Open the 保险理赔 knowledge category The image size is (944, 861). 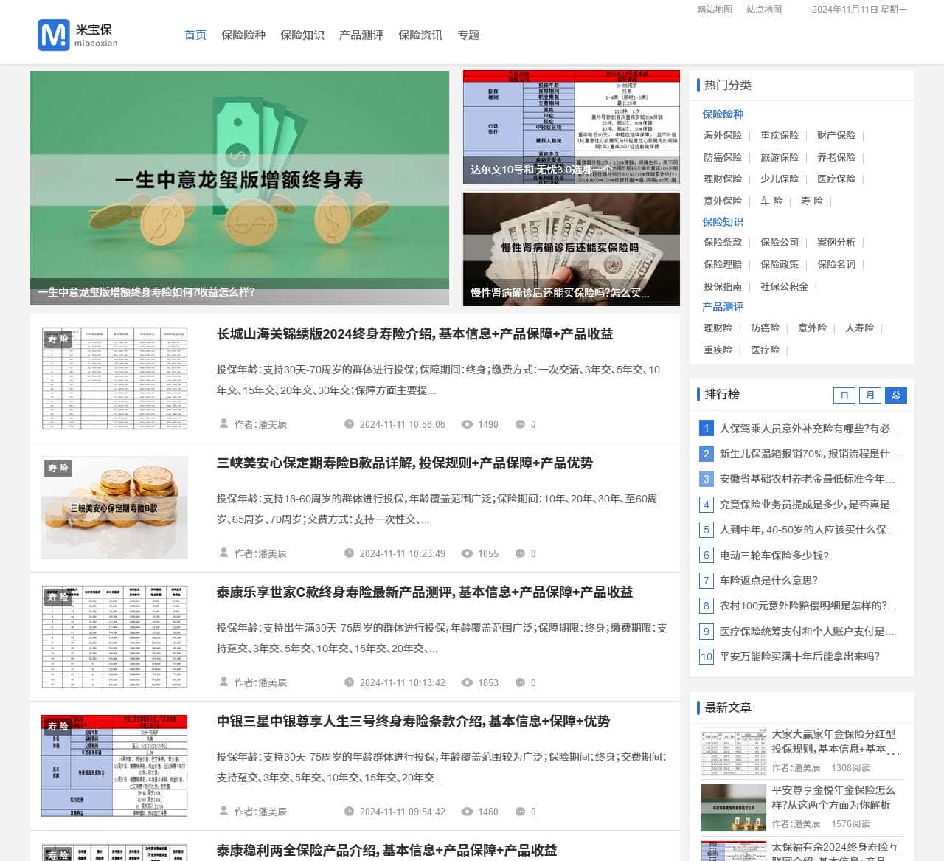click(x=723, y=264)
